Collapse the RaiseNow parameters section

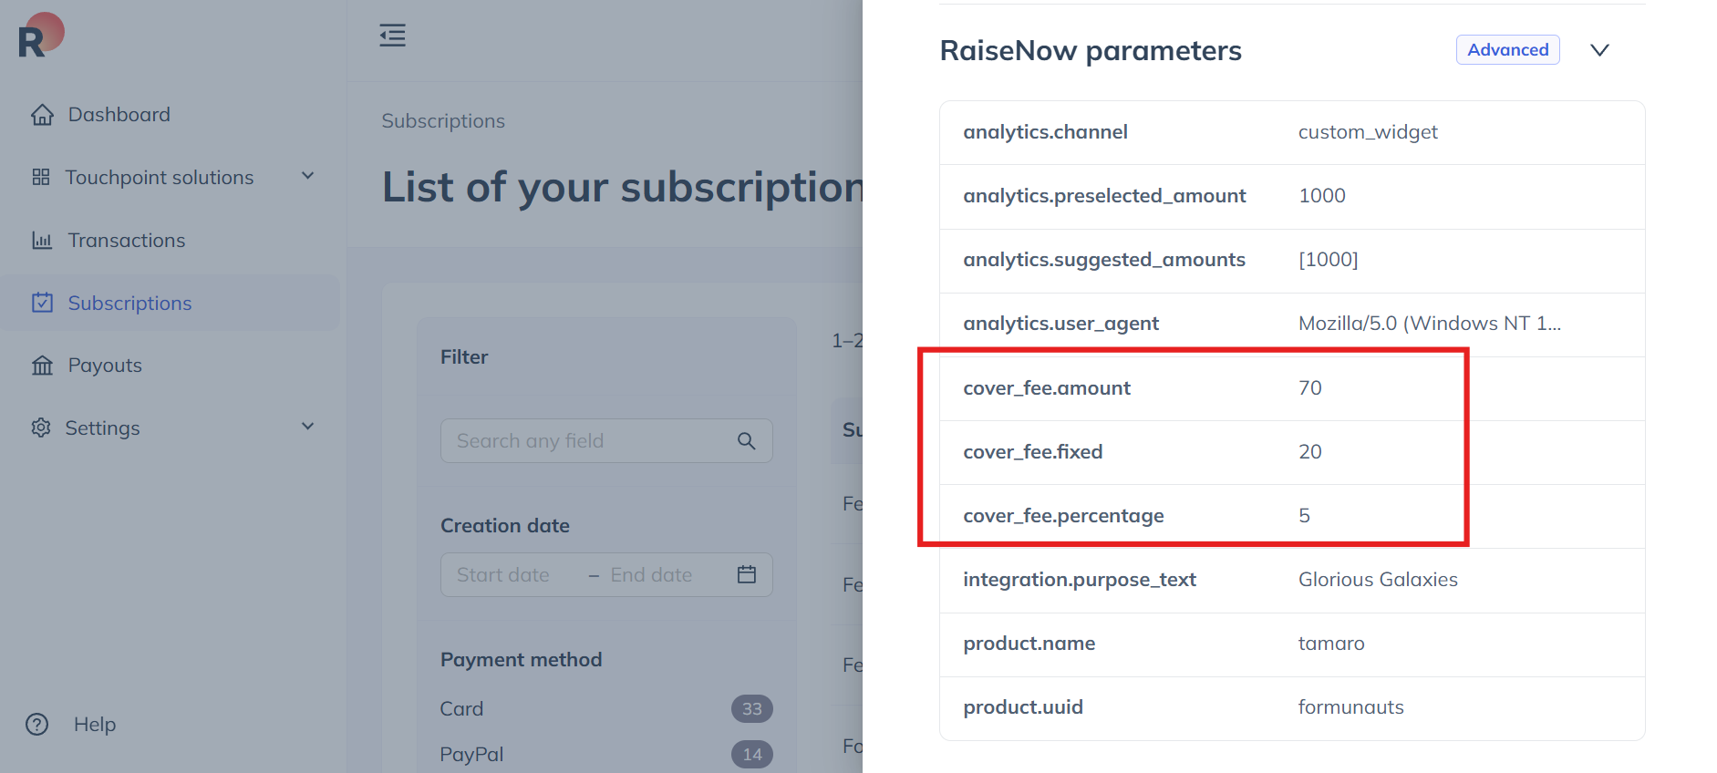pos(1599,50)
